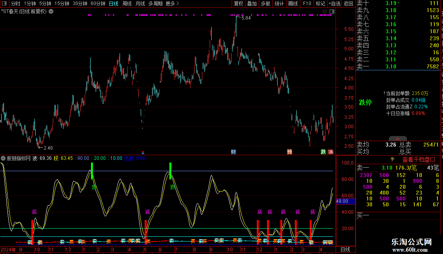Image resolution: width=443 pixels, height=254 pixels.
Task: Open the 复权 adjustment button
Action: (238, 4)
